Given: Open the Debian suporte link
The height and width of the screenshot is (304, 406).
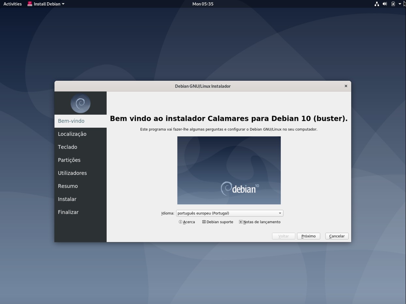Looking at the screenshot, I should click(219, 222).
